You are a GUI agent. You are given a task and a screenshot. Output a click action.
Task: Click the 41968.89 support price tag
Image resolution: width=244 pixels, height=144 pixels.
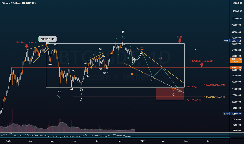click(236, 67)
